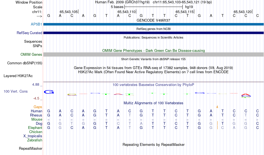Select the Layered H3K27Ac track label

[x=18, y=76]
